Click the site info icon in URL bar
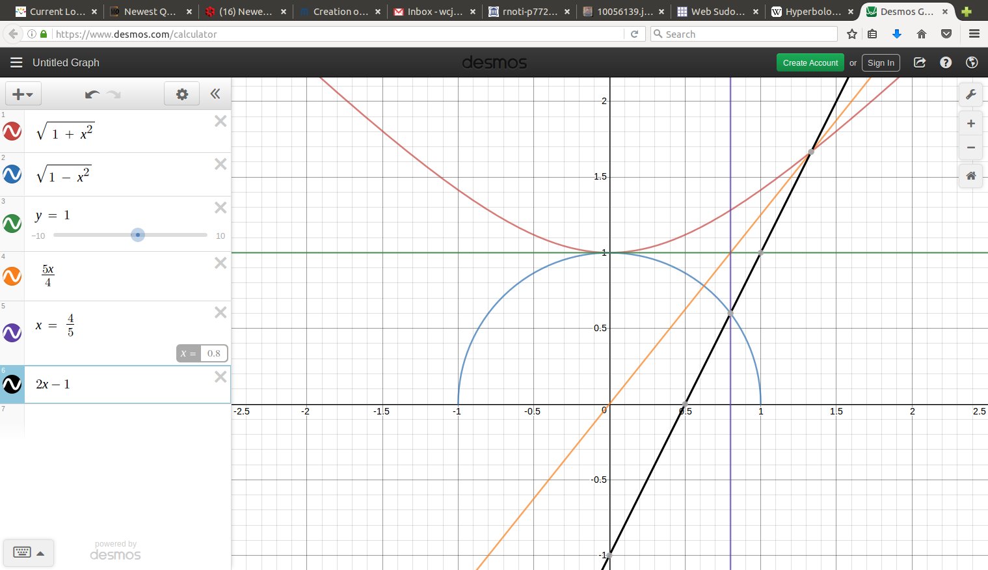Viewport: 988px width, 570px height. (x=33, y=34)
